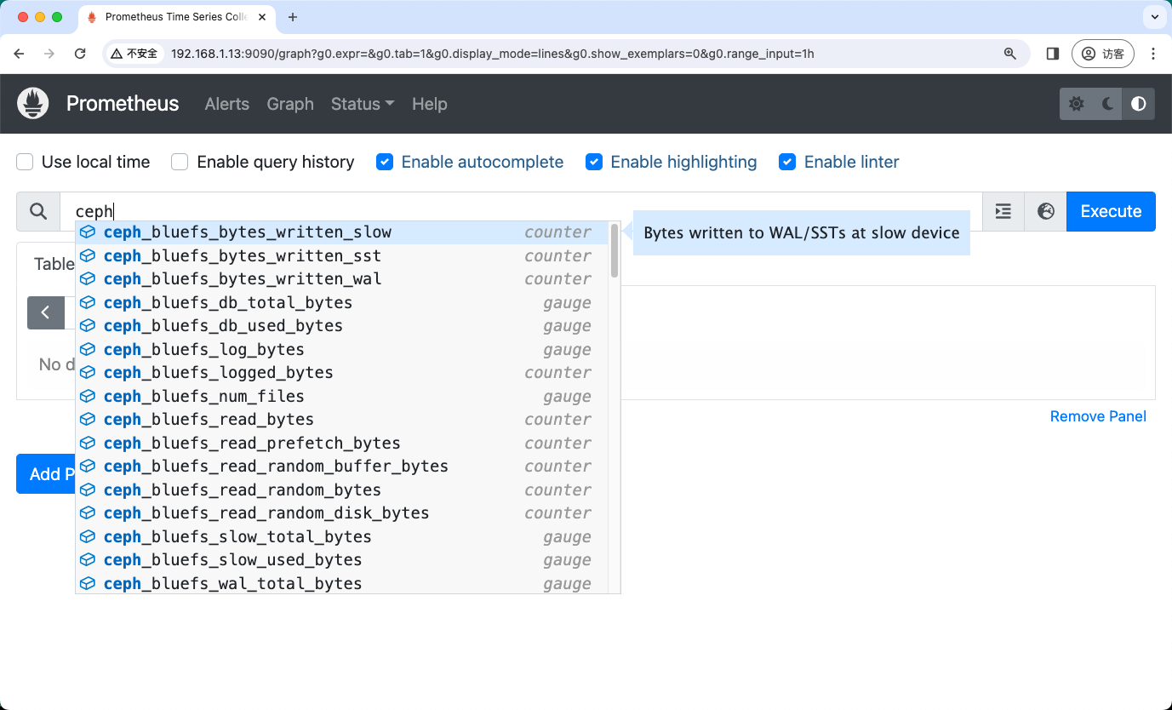This screenshot has height=710, width=1172.
Task: Switch to light theme sun icon
Action: (x=1076, y=104)
